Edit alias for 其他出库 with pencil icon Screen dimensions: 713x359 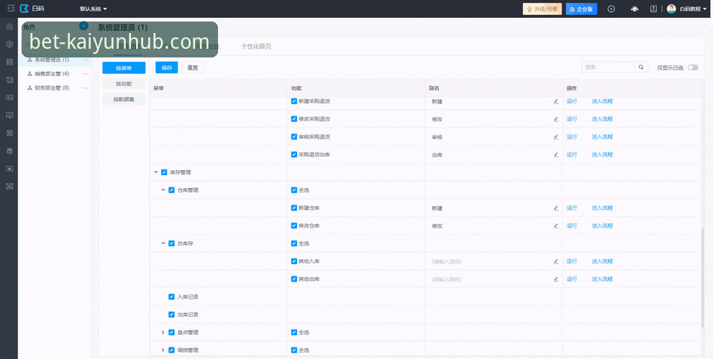click(x=555, y=279)
